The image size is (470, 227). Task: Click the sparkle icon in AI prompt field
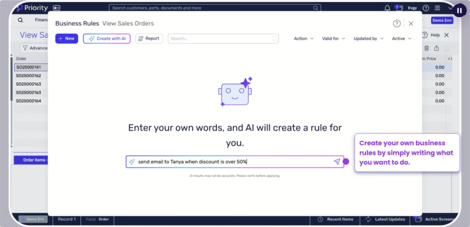(x=132, y=162)
